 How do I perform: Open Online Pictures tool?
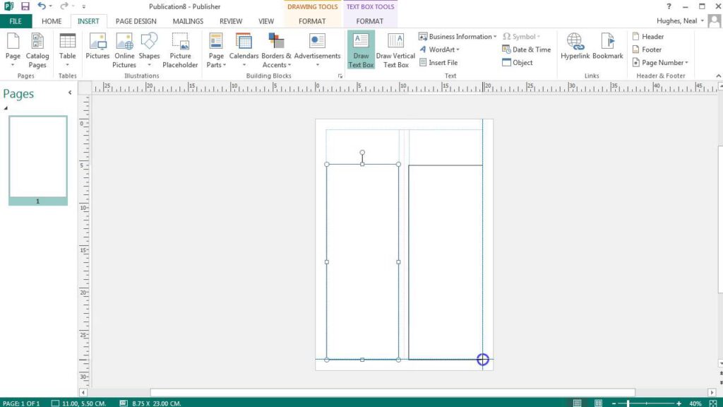[x=124, y=49]
